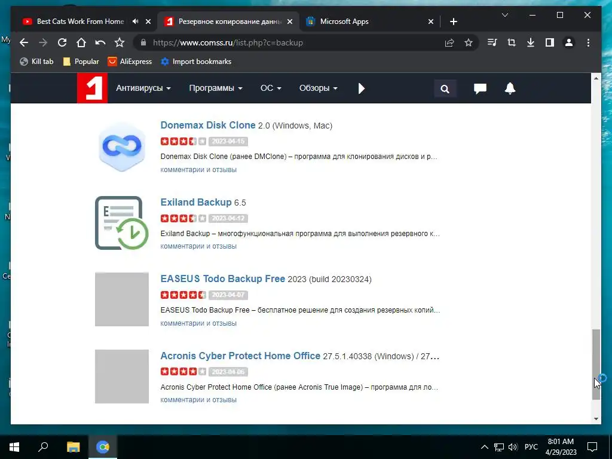Viewport: 612px width, 459px height.
Task: Expand the Обзоры dropdown menu
Action: [318, 88]
